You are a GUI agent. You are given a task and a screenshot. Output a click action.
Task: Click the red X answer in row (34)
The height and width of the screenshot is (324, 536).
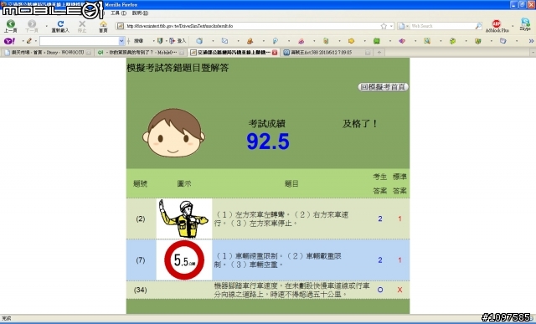[x=399, y=290]
